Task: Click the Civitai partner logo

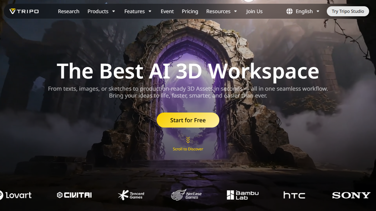Action: click(74, 195)
